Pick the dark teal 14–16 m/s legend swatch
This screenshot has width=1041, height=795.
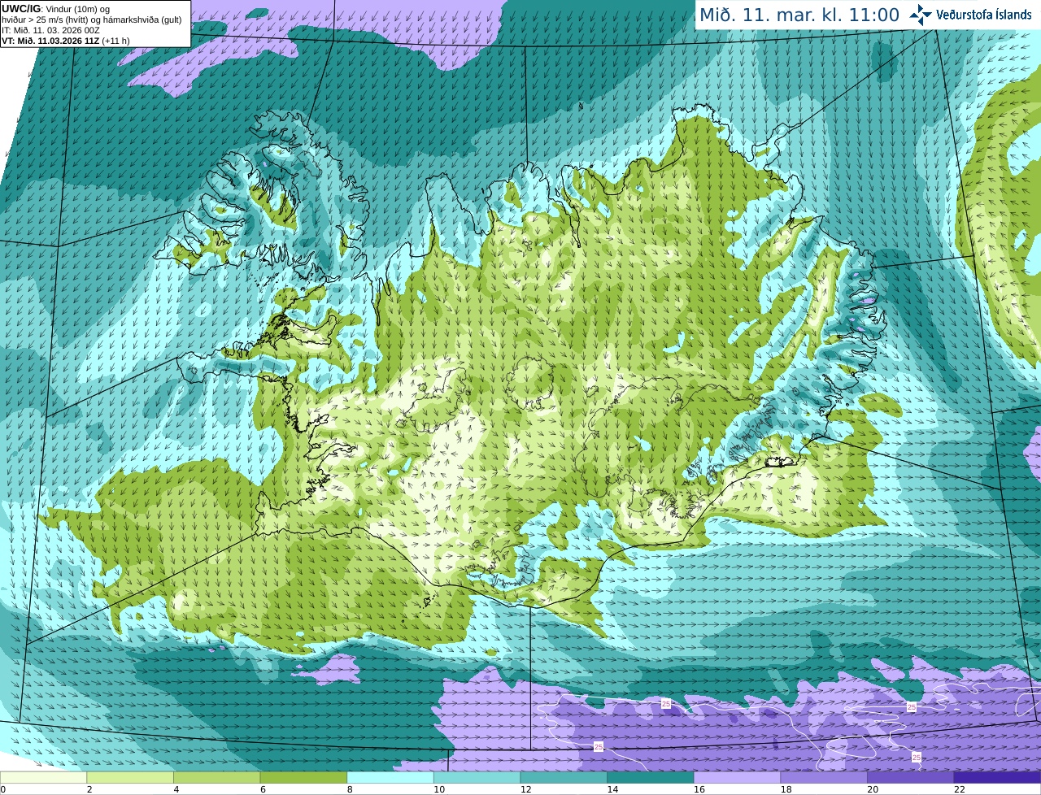click(651, 777)
